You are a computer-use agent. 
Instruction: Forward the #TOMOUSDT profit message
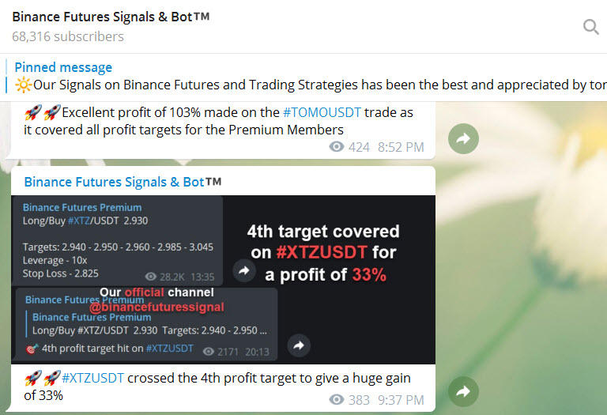(463, 139)
